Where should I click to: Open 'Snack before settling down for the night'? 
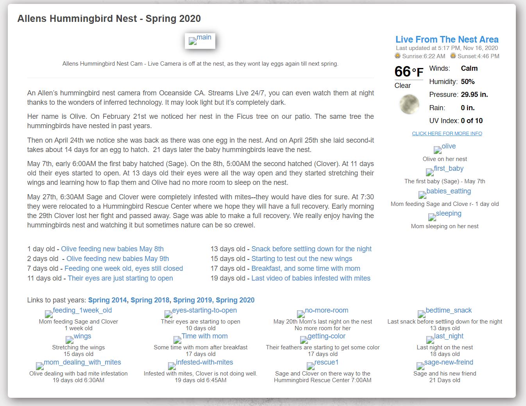click(x=311, y=249)
